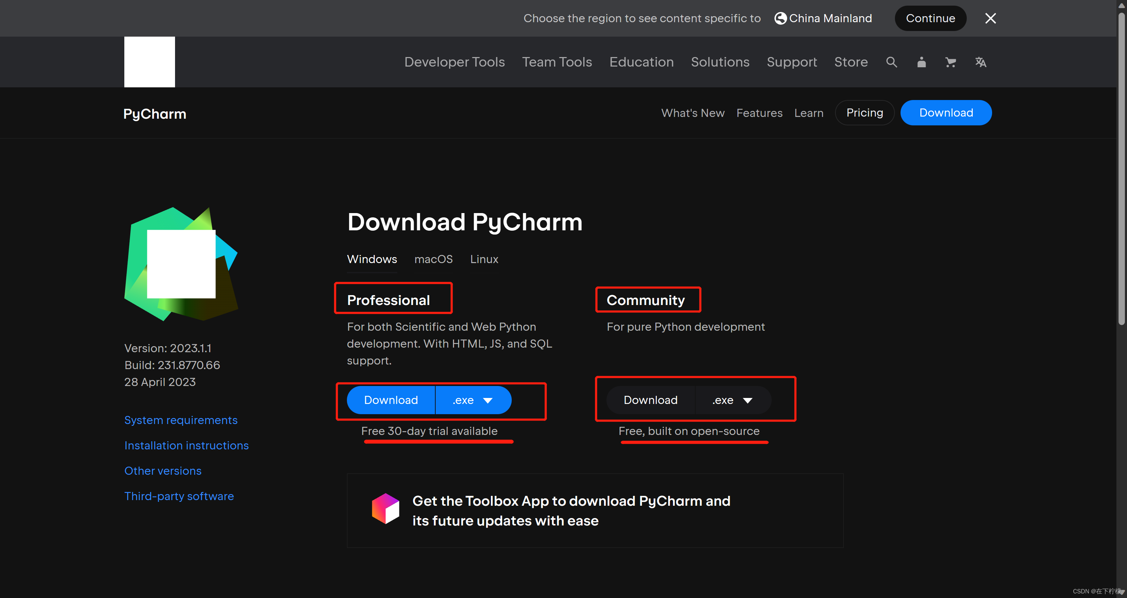Screen dimensions: 1127x598
Task: Open the Linux download options
Action: (484, 259)
